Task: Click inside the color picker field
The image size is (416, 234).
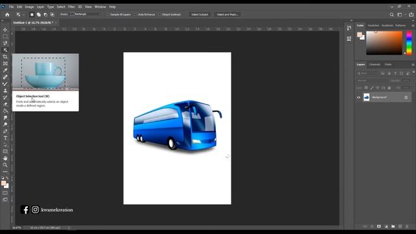Action: (384, 43)
